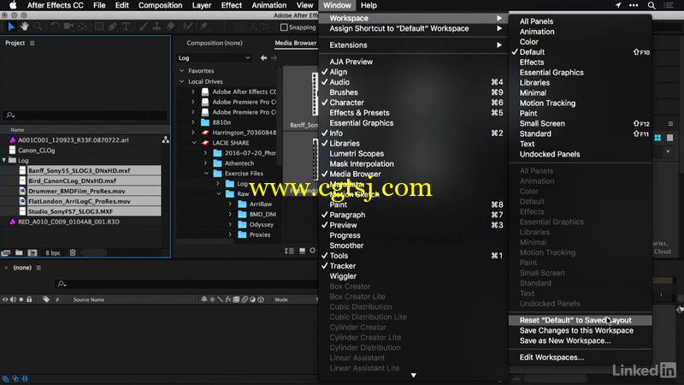Click Edit Workspaces...

click(x=581, y=357)
